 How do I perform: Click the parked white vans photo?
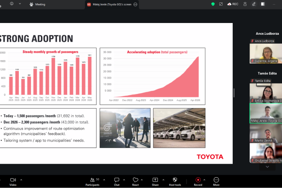tap(179, 128)
